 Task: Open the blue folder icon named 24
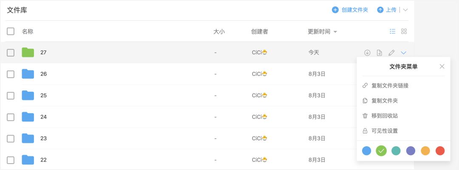(x=28, y=117)
